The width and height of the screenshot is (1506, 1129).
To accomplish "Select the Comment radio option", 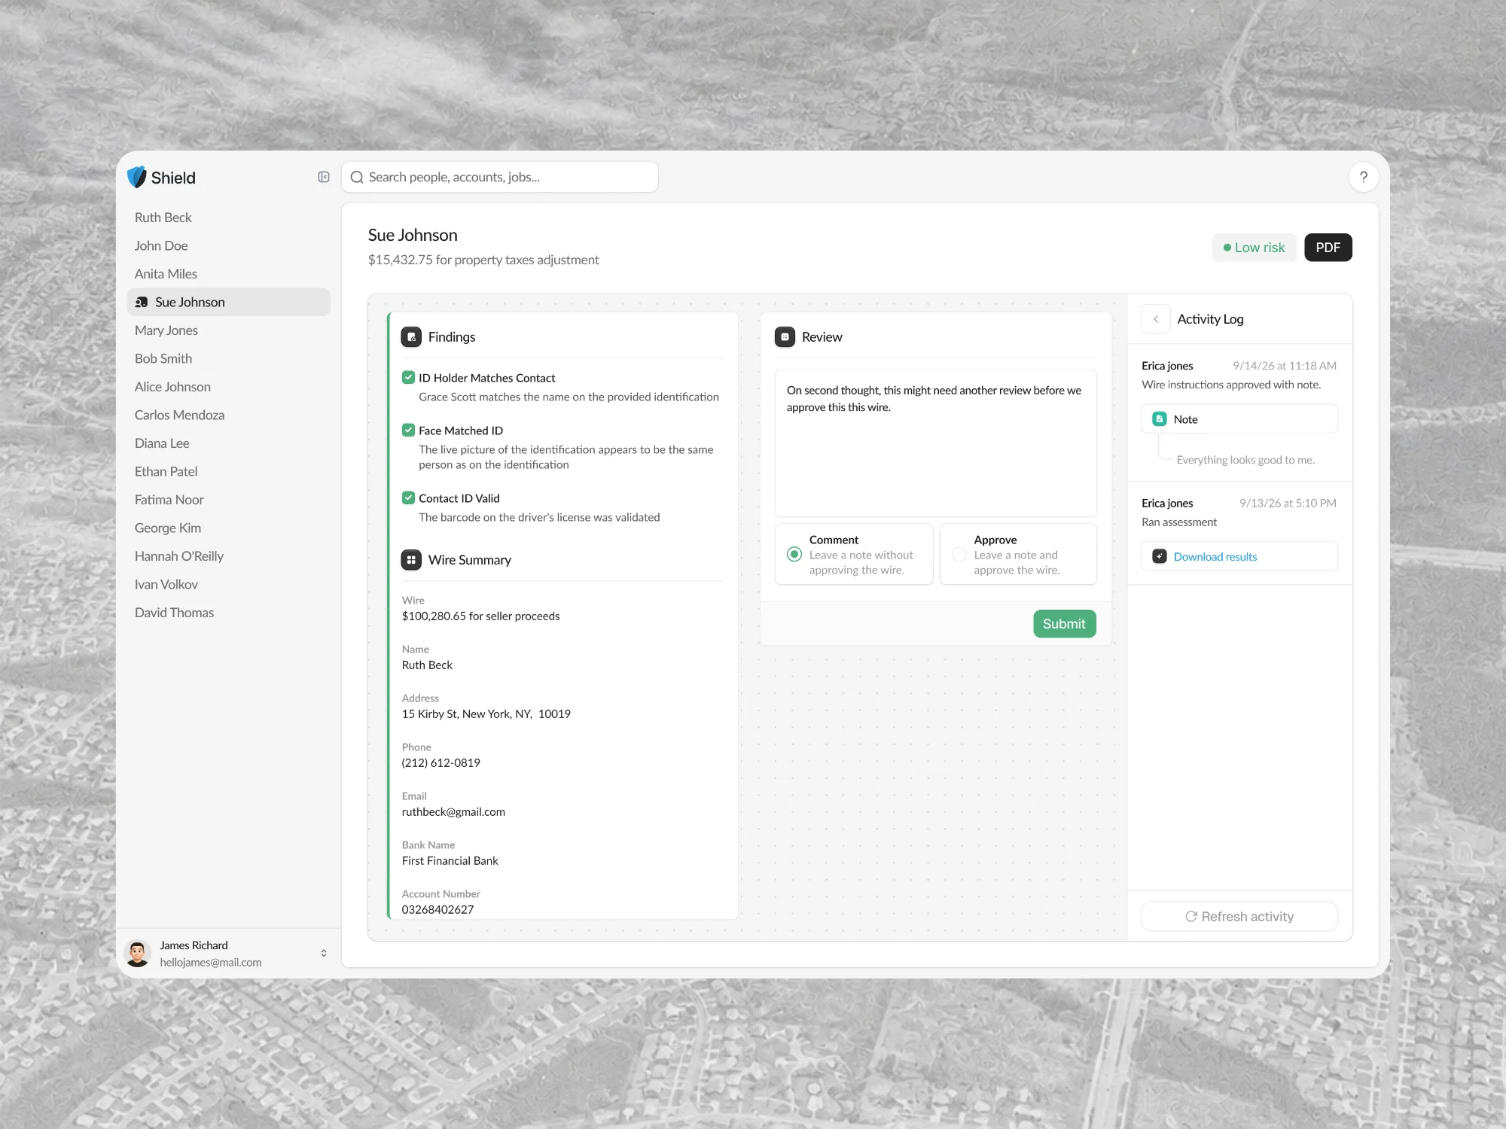I will (794, 554).
